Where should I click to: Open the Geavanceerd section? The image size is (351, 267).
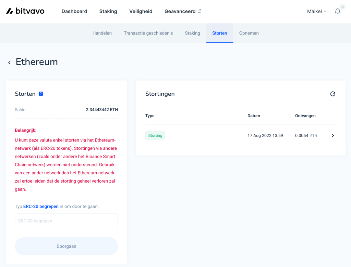click(x=180, y=11)
